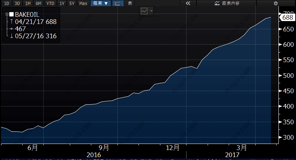This screenshot has width=296, height=160.
Task: Select the 1D time range
Action: coord(6,3)
